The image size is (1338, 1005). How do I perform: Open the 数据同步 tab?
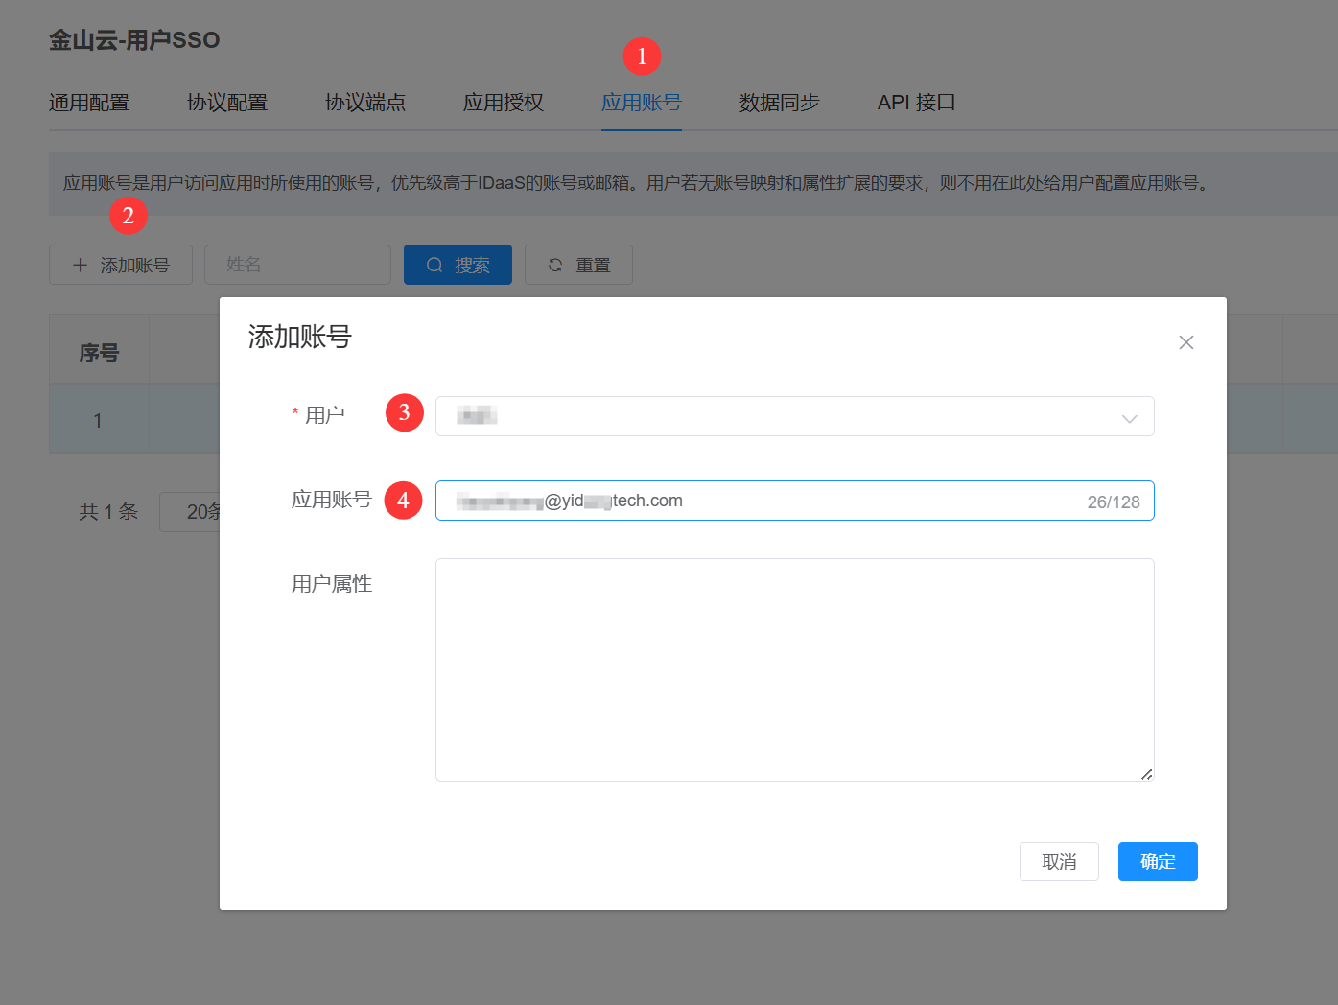pos(780,103)
